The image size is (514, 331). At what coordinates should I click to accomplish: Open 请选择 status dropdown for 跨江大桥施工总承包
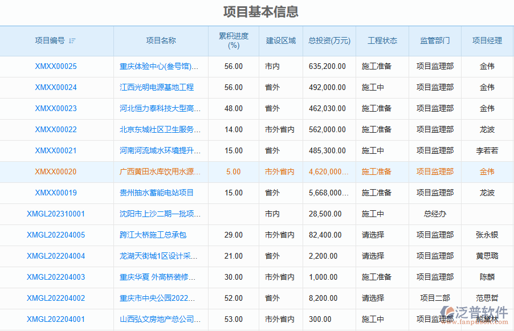373,235
